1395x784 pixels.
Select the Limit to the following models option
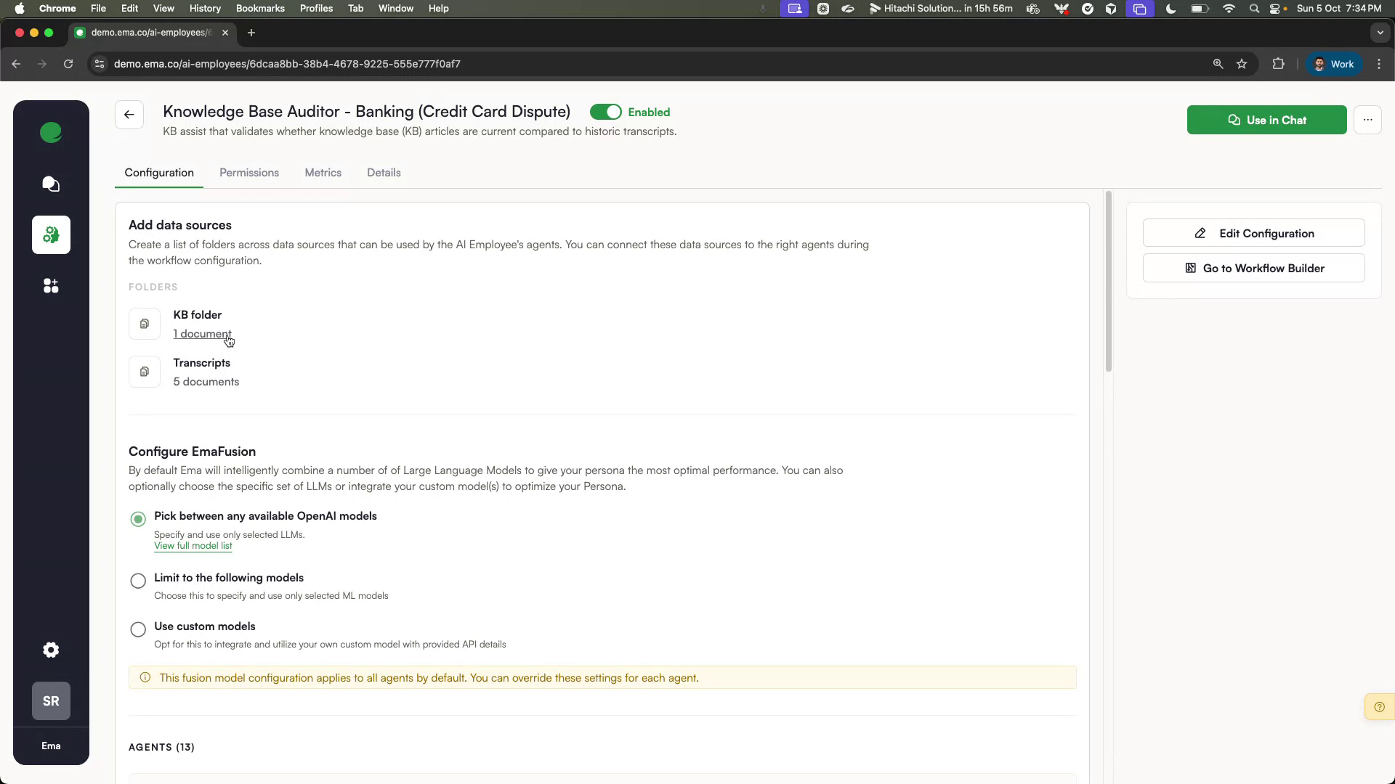[x=137, y=581]
